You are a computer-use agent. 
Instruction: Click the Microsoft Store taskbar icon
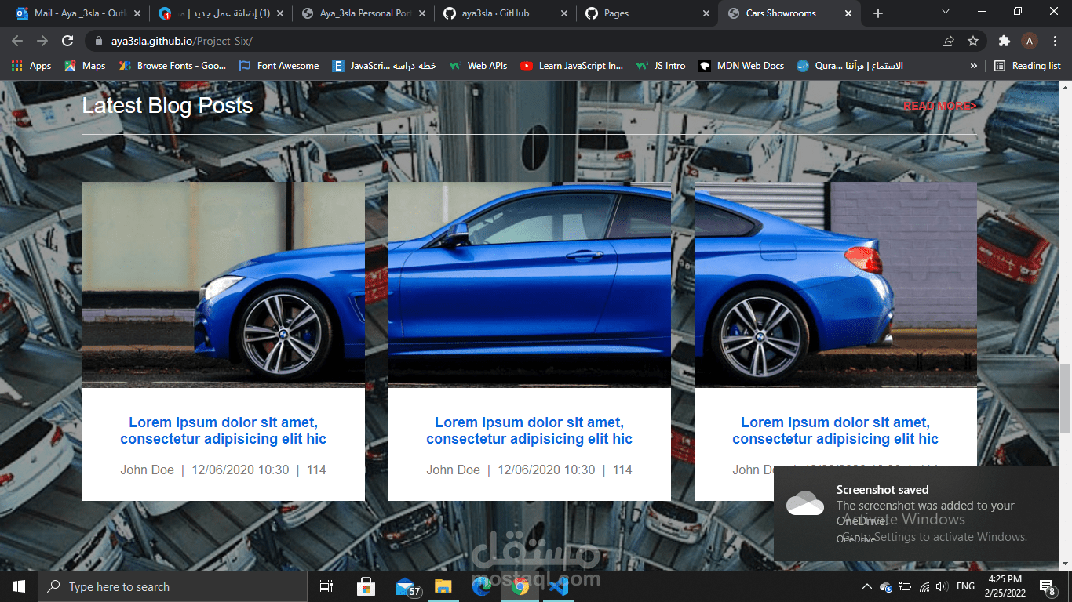pos(366,586)
